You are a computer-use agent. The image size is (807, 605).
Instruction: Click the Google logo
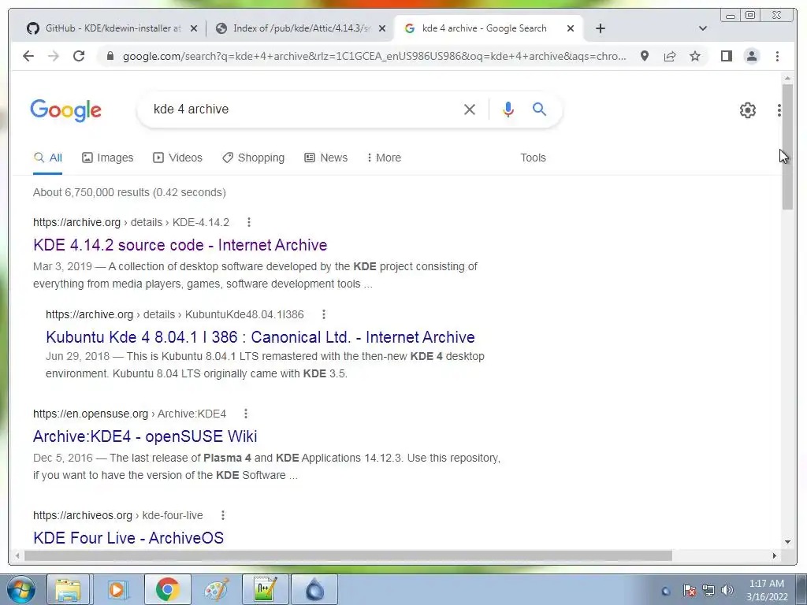66,110
